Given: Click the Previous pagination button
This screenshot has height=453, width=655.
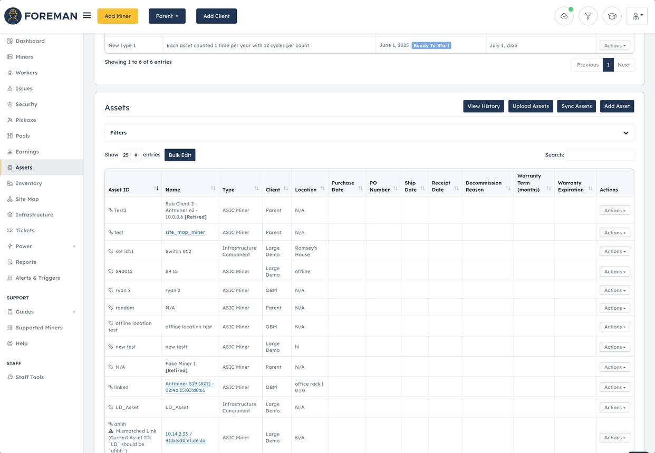Looking at the screenshot, I should pyautogui.click(x=587, y=65).
